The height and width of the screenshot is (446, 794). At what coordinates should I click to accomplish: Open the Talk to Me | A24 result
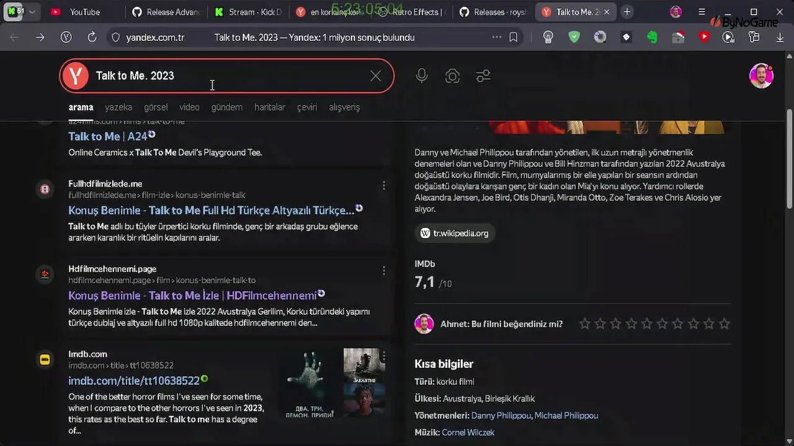(x=107, y=136)
